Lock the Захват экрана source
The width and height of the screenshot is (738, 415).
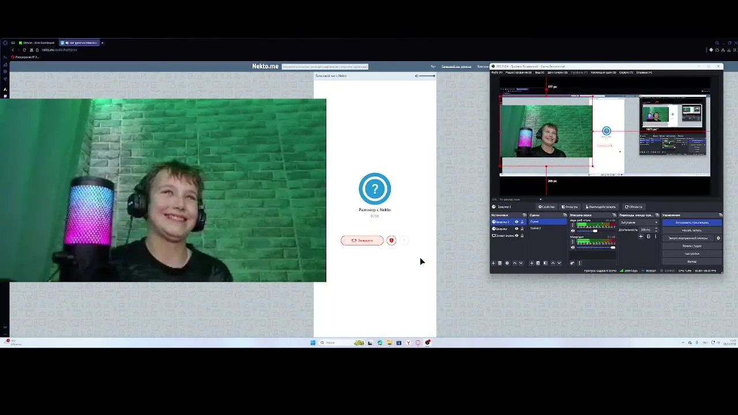click(x=522, y=236)
